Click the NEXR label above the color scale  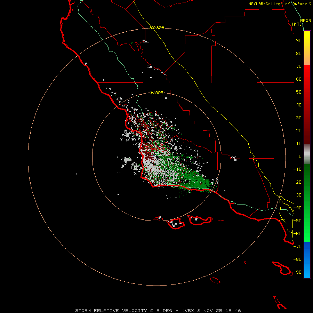click(x=306, y=21)
